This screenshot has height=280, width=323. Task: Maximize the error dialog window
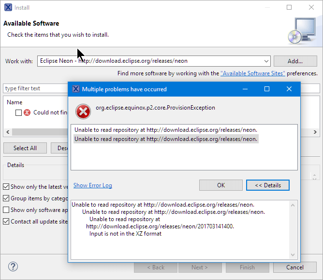coord(267,89)
